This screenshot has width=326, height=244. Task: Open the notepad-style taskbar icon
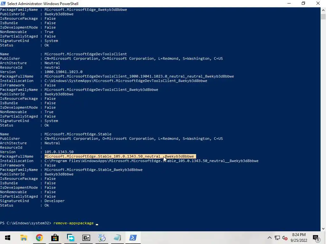(117, 238)
